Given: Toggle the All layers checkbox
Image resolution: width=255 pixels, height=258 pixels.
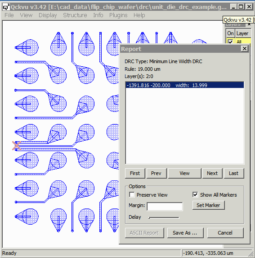Looking at the screenshot, I should click(230, 42).
